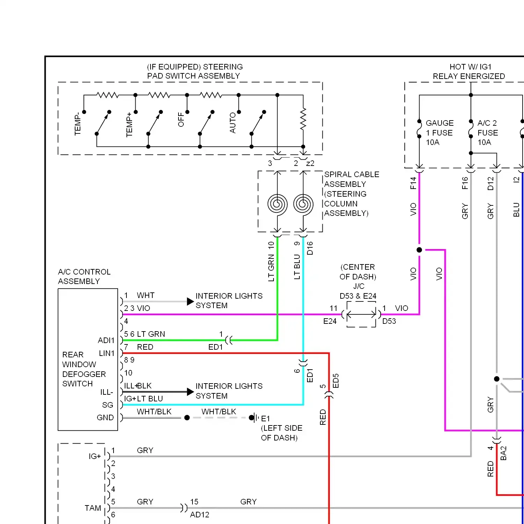Click REAR WINDOW DEFOGGER SWITCH text
The image size is (524, 524).
tap(84, 369)
